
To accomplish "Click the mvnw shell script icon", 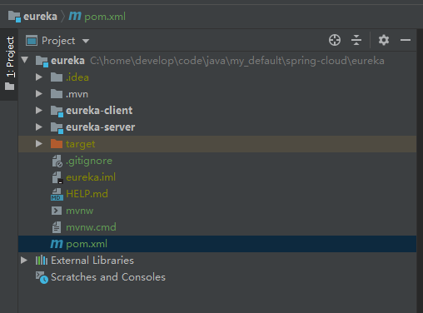I will 57,211.
